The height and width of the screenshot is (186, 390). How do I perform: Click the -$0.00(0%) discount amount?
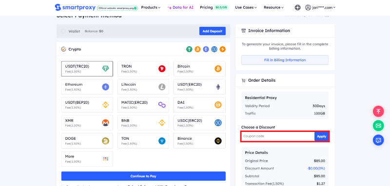point(315,168)
